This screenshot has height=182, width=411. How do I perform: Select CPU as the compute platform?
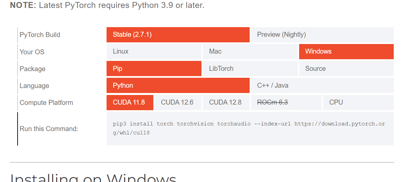[x=358, y=103]
